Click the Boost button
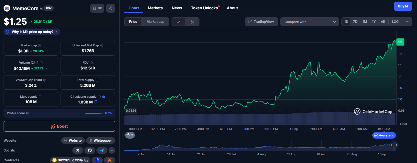The height and width of the screenshot is (163, 417). [x=59, y=126]
